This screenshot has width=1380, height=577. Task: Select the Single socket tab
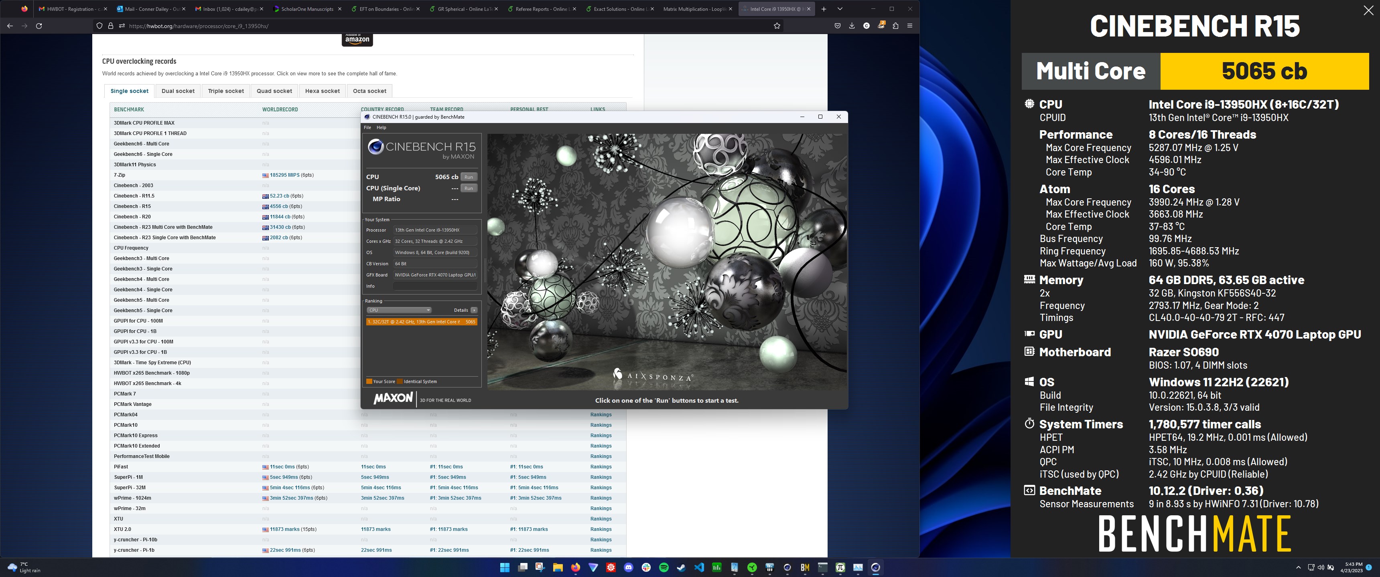click(129, 91)
